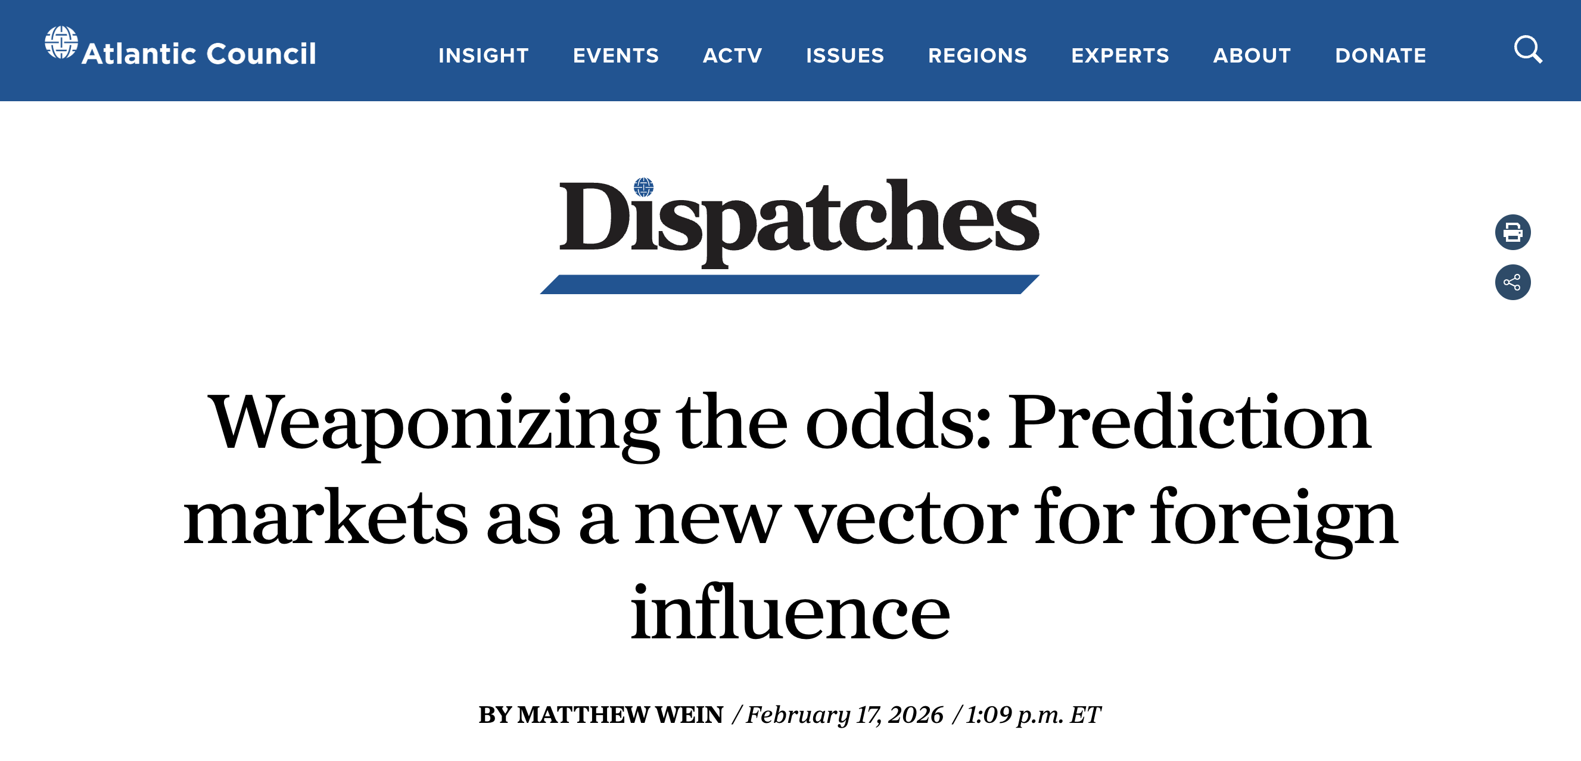The image size is (1581, 761).
Task: Open author Matthew Wein's profile link
Action: pos(620,715)
